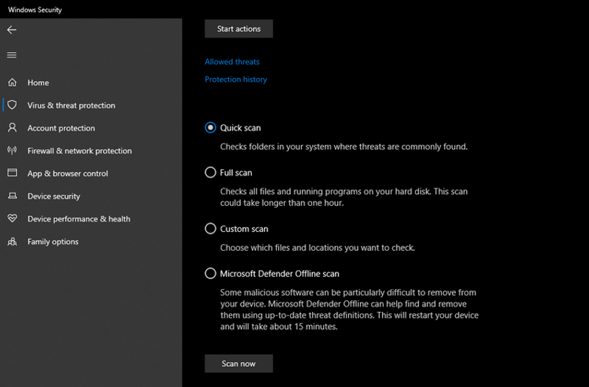Select the Custom scan radio button

click(x=211, y=229)
